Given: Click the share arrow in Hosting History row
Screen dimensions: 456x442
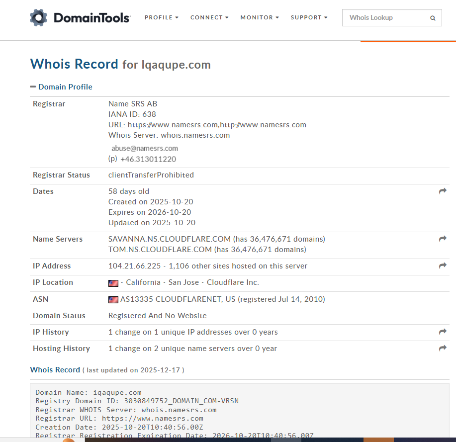Looking at the screenshot, I should (443, 348).
